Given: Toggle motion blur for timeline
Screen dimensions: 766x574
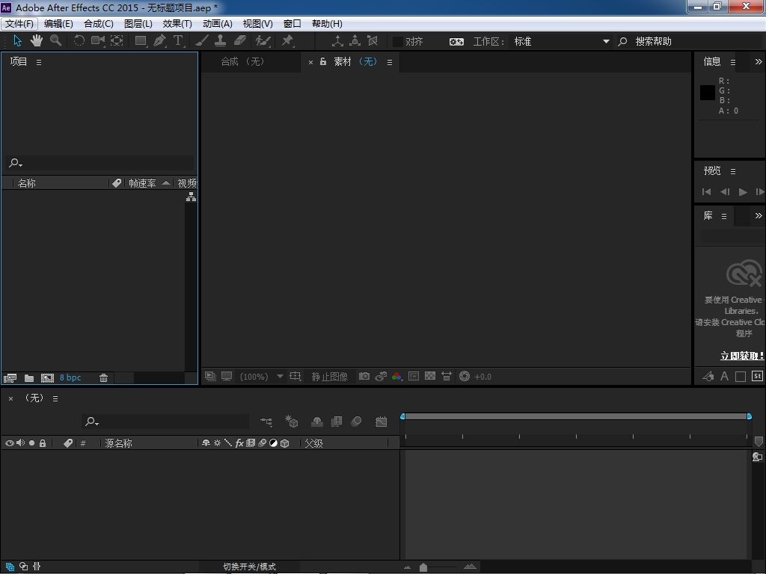Looking at the screenshot, I should click(357, 422).
